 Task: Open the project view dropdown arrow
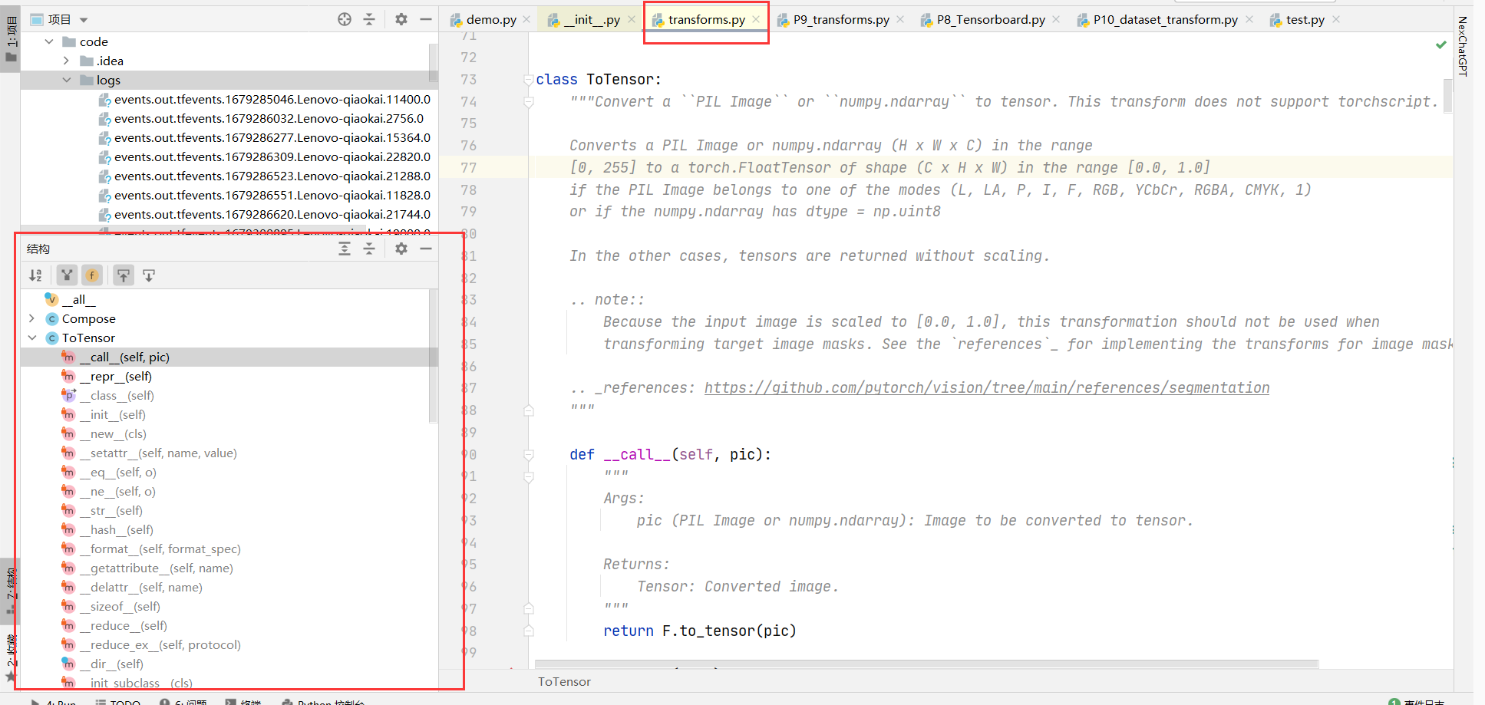(x=84, y=20)
